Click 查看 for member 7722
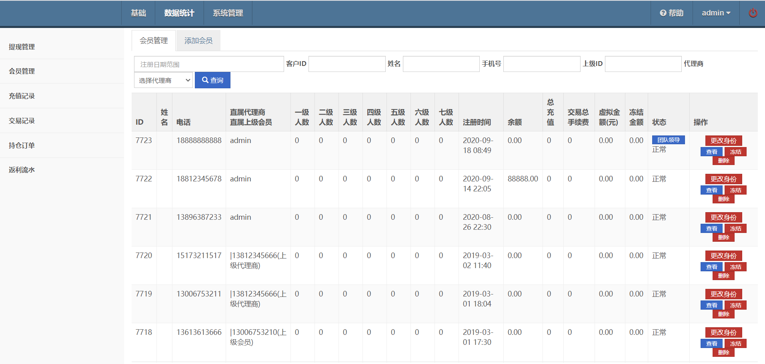Screen dimensions: 765x364 click(711, 190)
